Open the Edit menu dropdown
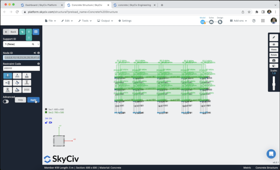Screen dimensions: 280x170 point(67,21)
